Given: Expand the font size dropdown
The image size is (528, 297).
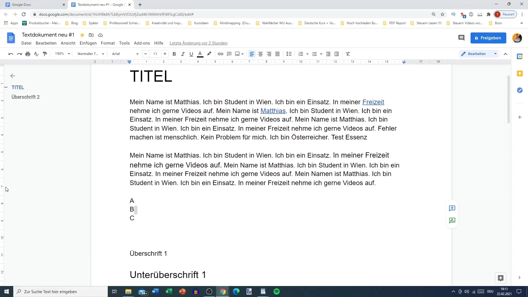Looking at the screenshot, I should coord(155,54).
